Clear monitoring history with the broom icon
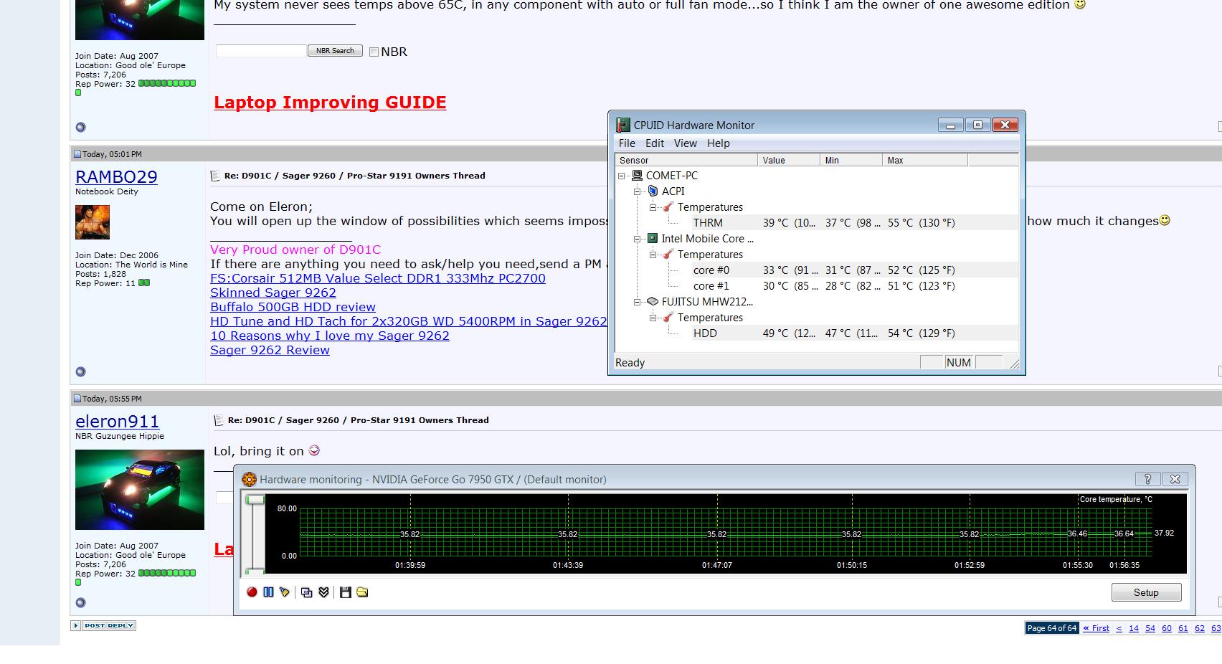1222x664 pixels. (285, 592)
